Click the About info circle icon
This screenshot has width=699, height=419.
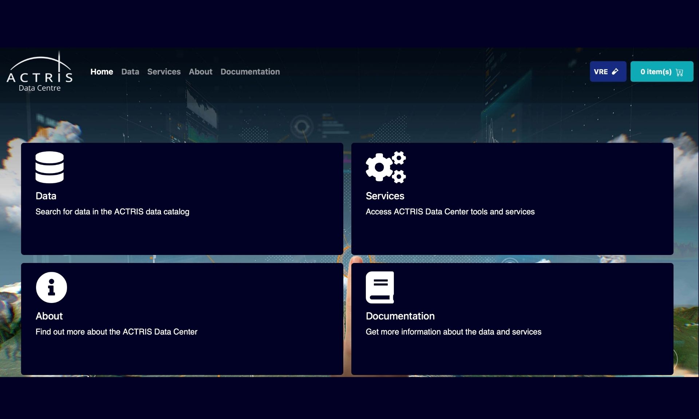[x=51, y=287]
